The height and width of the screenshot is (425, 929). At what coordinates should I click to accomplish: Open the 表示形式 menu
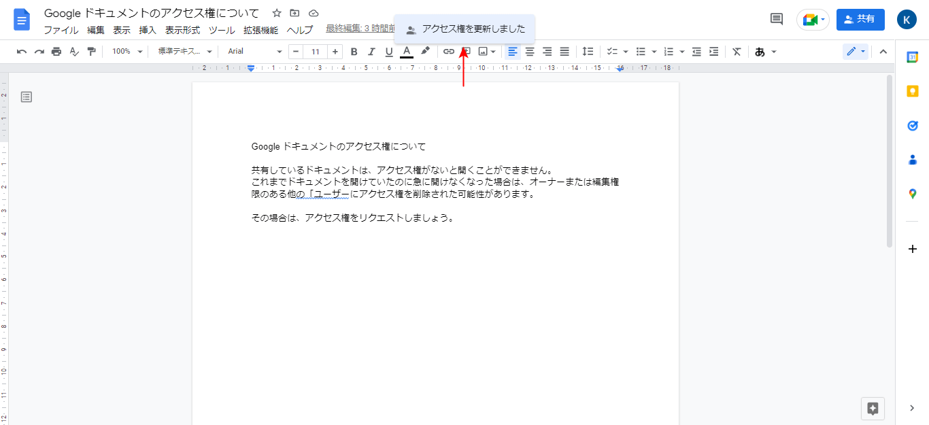tap(182, 30)
